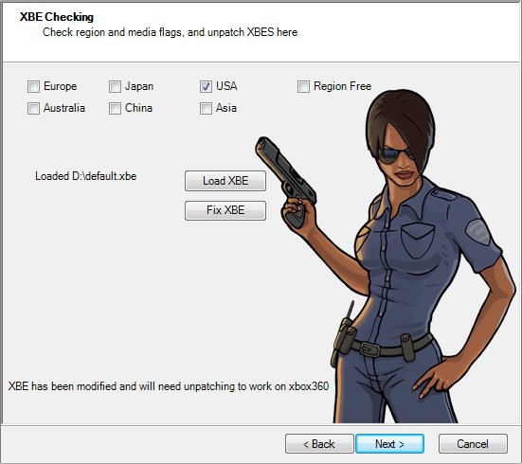Click the Loaded D:\default.xbe path label

pos(86,176)
